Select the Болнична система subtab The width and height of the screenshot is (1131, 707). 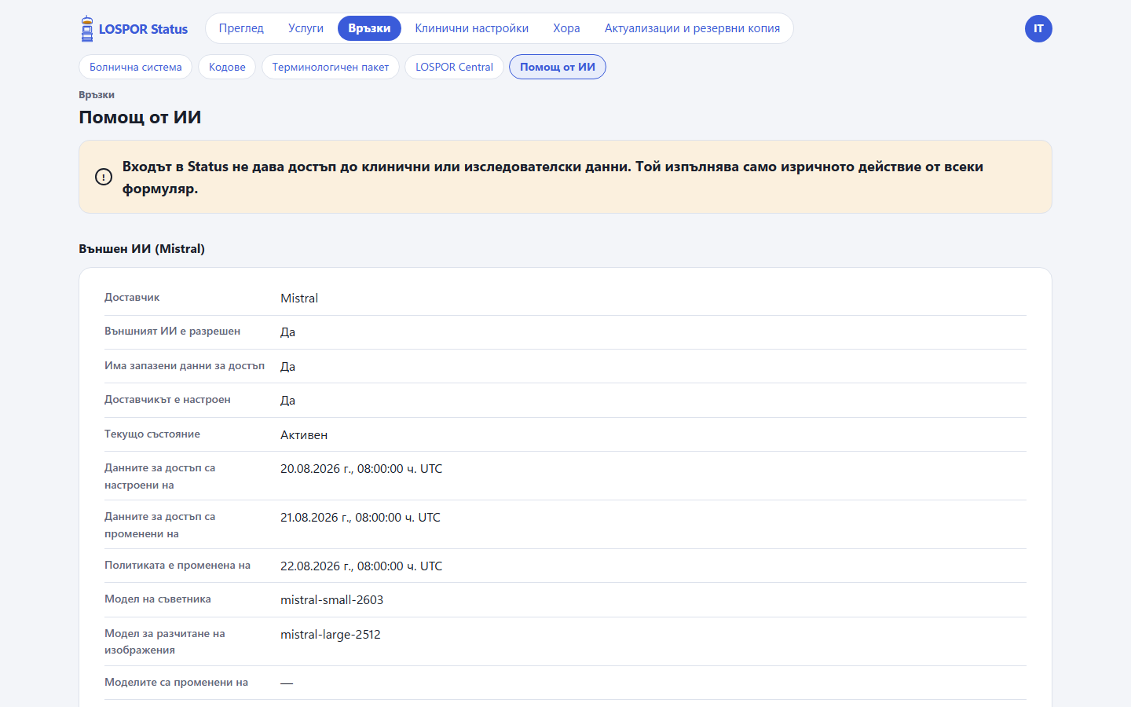tap(135, 67)
